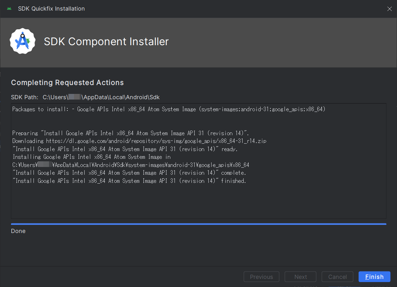
Task: Click the dl.google.com download URL line
Action: pyautogui.click(x=139, y=141)
